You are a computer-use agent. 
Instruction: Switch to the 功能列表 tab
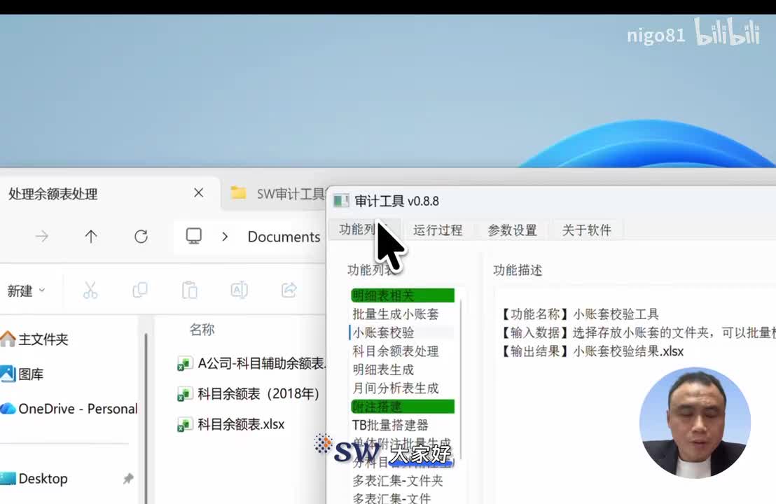(x=363, y=230)
